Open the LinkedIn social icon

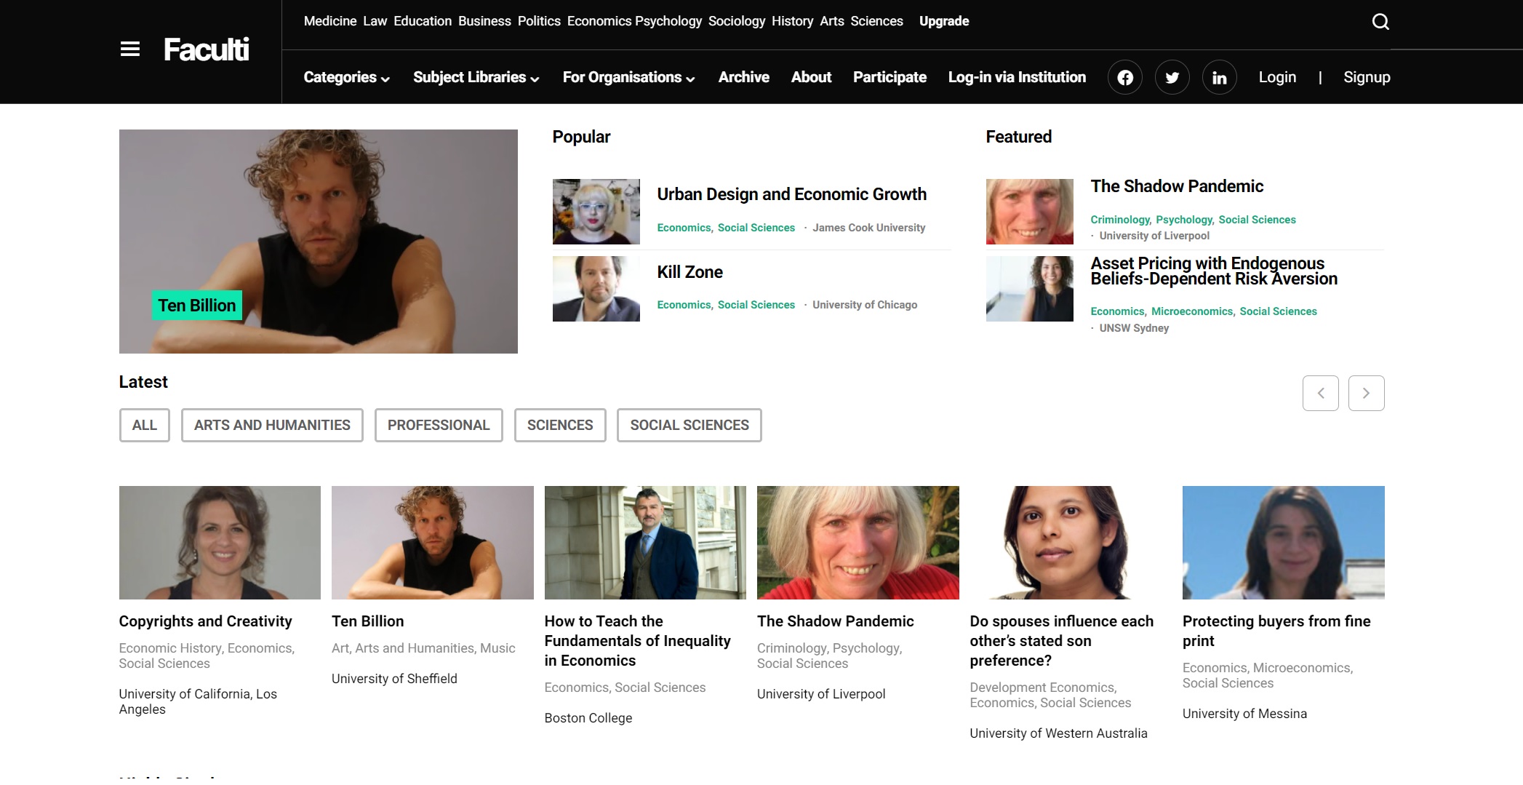coord(1219,78)
